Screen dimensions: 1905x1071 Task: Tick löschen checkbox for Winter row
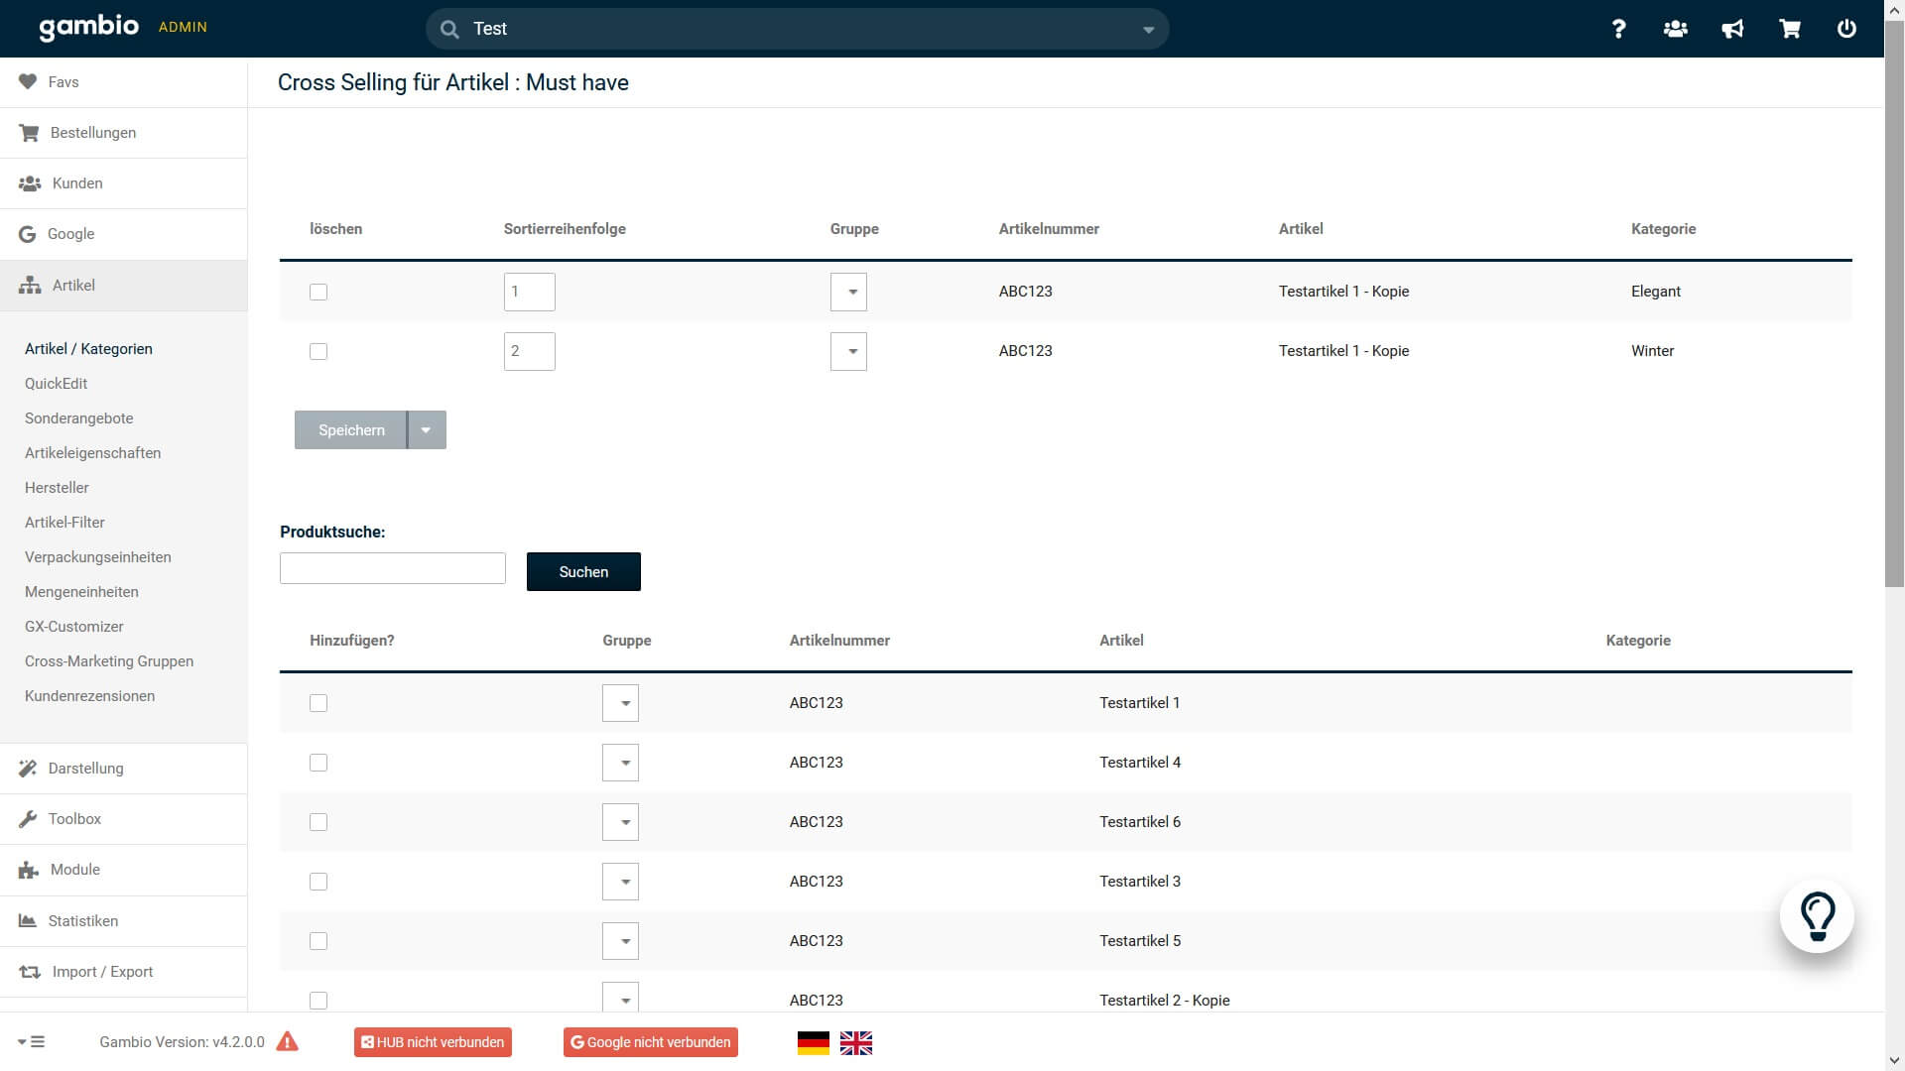(x=318, y=351)
